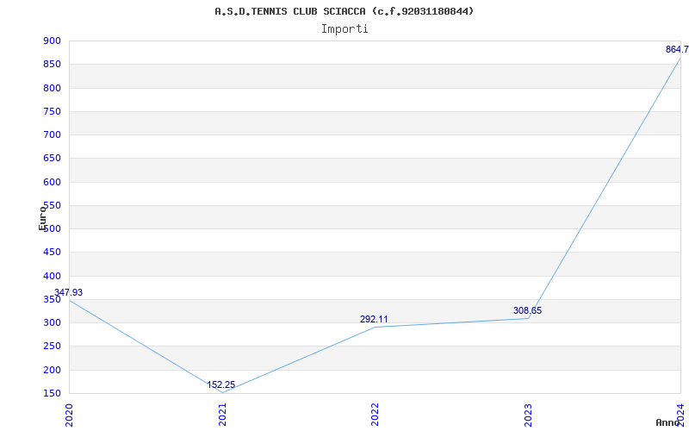
Task: Click the 347.93 data label
Action: 68,292
